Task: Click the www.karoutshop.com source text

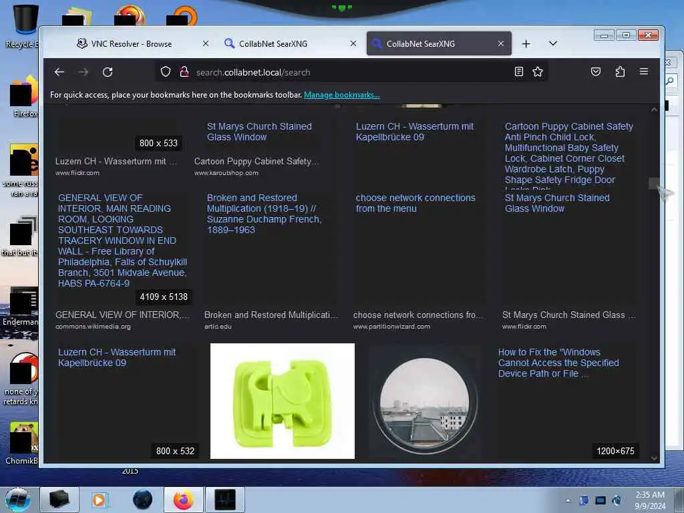Action: pos(226,173)
